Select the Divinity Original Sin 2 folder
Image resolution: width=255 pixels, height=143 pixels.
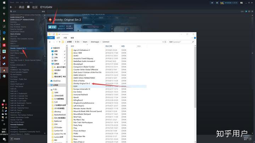click(x=82, y=83)
